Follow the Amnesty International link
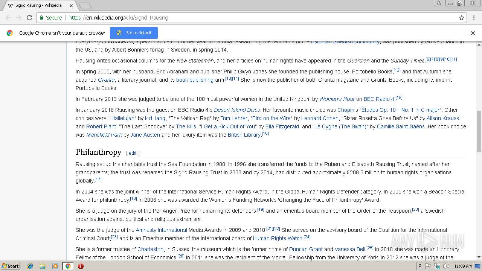 (x=161, y=230)
